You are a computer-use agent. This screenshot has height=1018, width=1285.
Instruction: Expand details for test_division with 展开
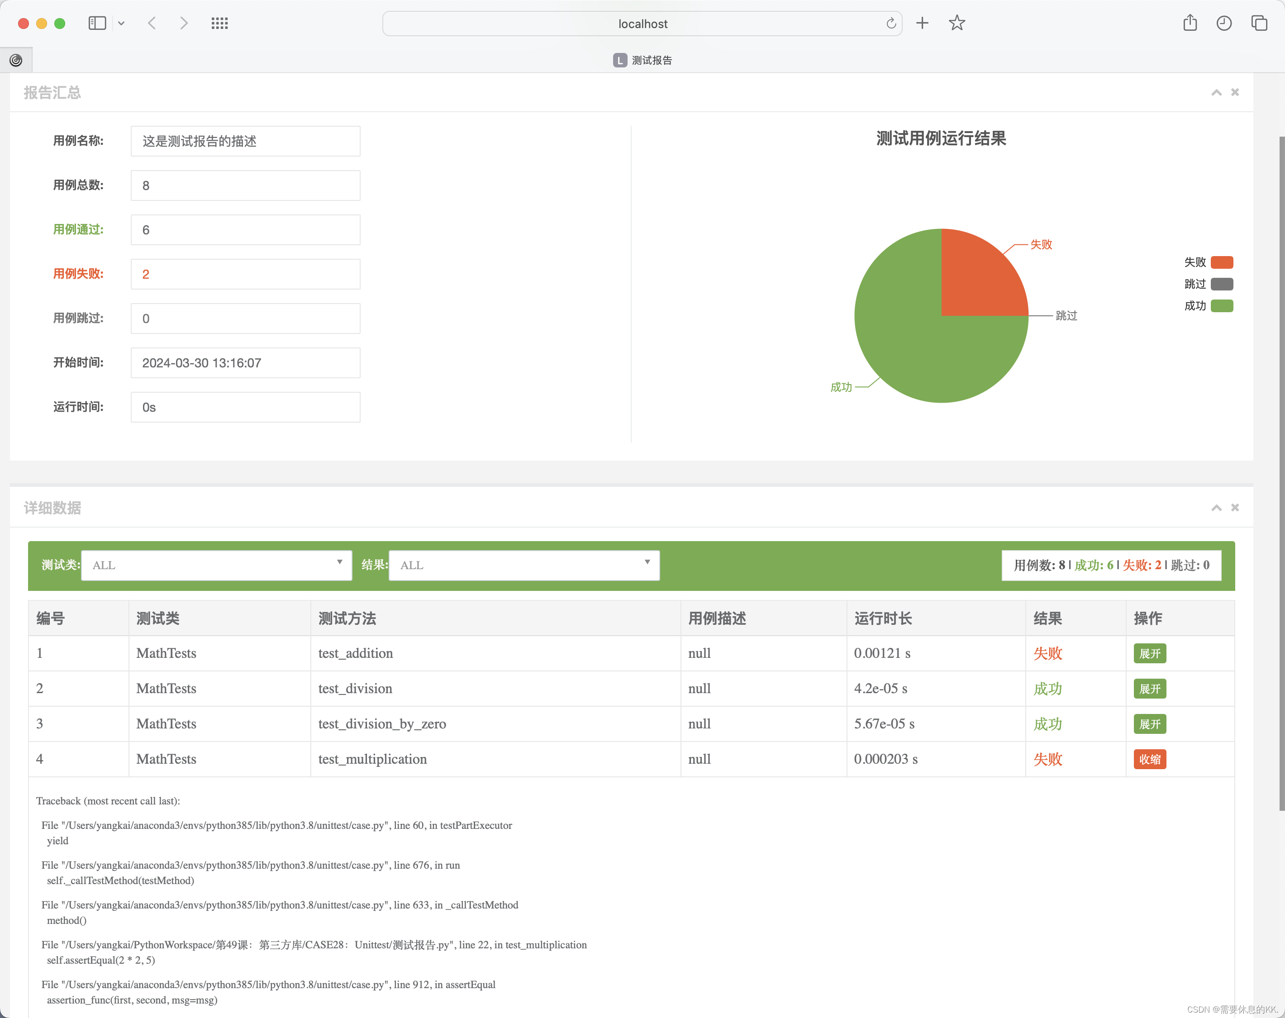[x=1150, y=689]
